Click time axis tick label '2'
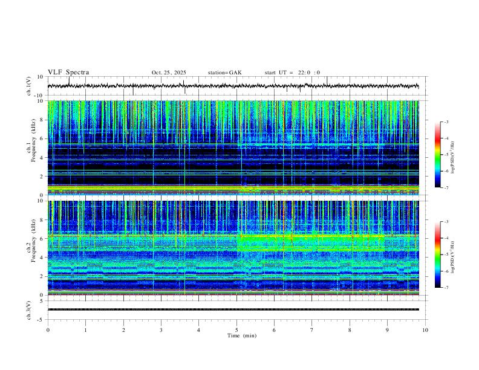 tap(123, 330)
